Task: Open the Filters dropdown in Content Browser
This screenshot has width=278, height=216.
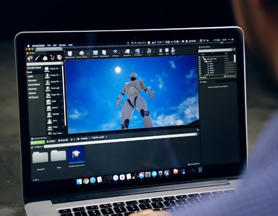Action: pos(38,147)
